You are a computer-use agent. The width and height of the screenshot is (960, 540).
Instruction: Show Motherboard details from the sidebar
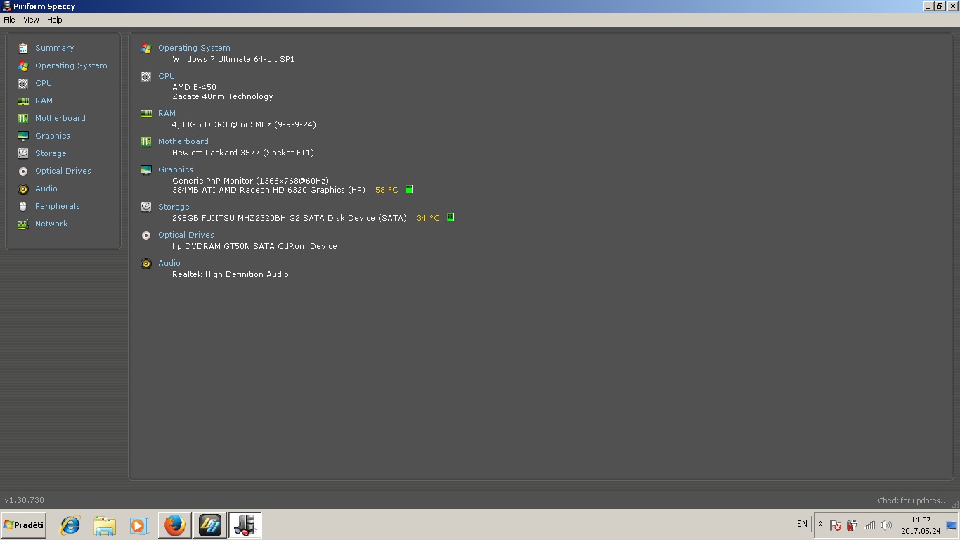[60, 118]
